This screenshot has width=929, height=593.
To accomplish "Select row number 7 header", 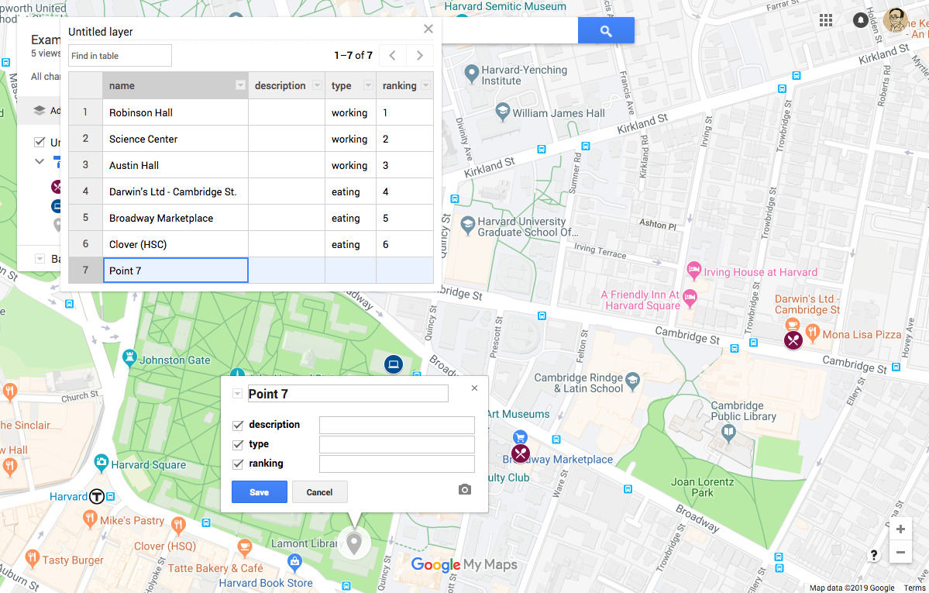I will pyautogui.click(x=85, y=270).
